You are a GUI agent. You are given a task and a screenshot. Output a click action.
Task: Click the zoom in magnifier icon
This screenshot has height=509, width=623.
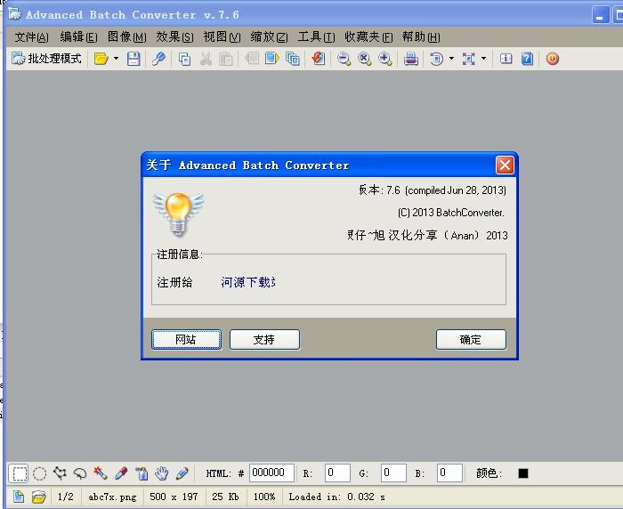click(385, 59)
